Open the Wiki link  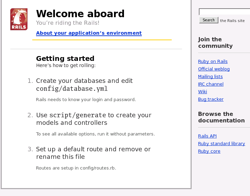pyautogui.click(x=203, y=91)
